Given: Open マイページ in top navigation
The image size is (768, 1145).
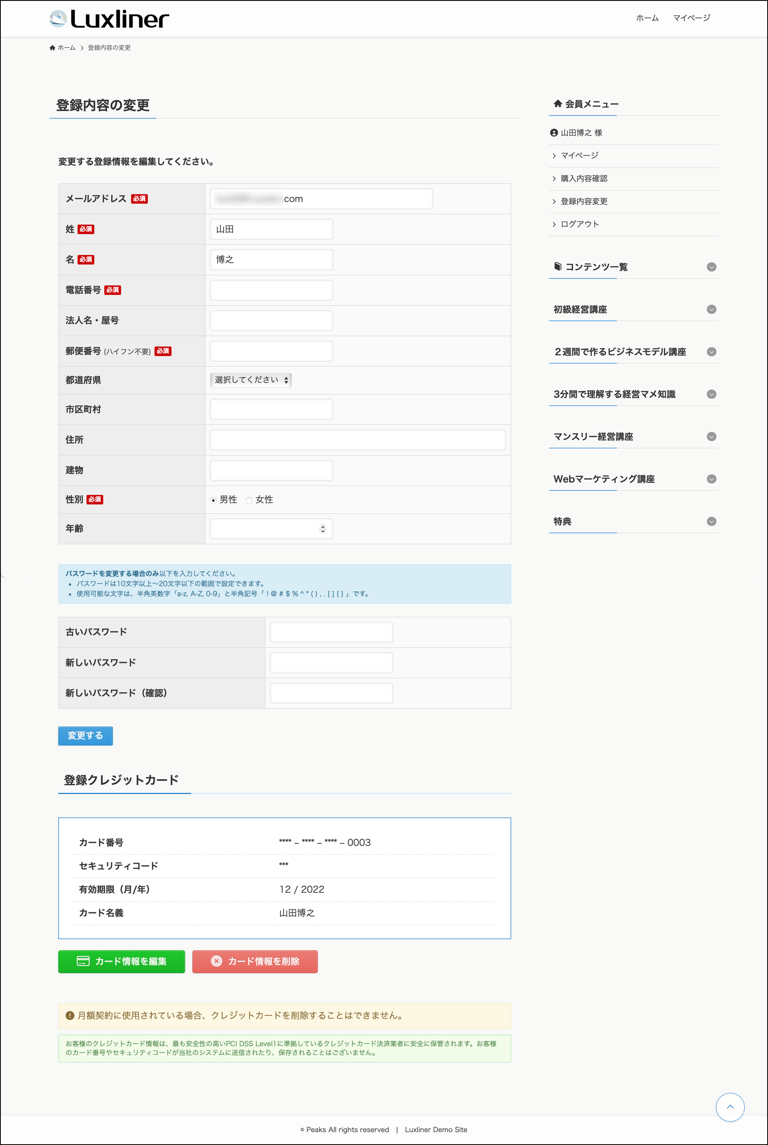Looking at the screenshot, I should (691, 18).
